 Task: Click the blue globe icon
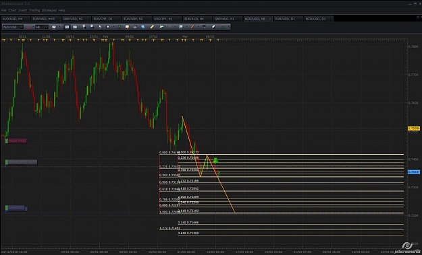coord(143,27)
